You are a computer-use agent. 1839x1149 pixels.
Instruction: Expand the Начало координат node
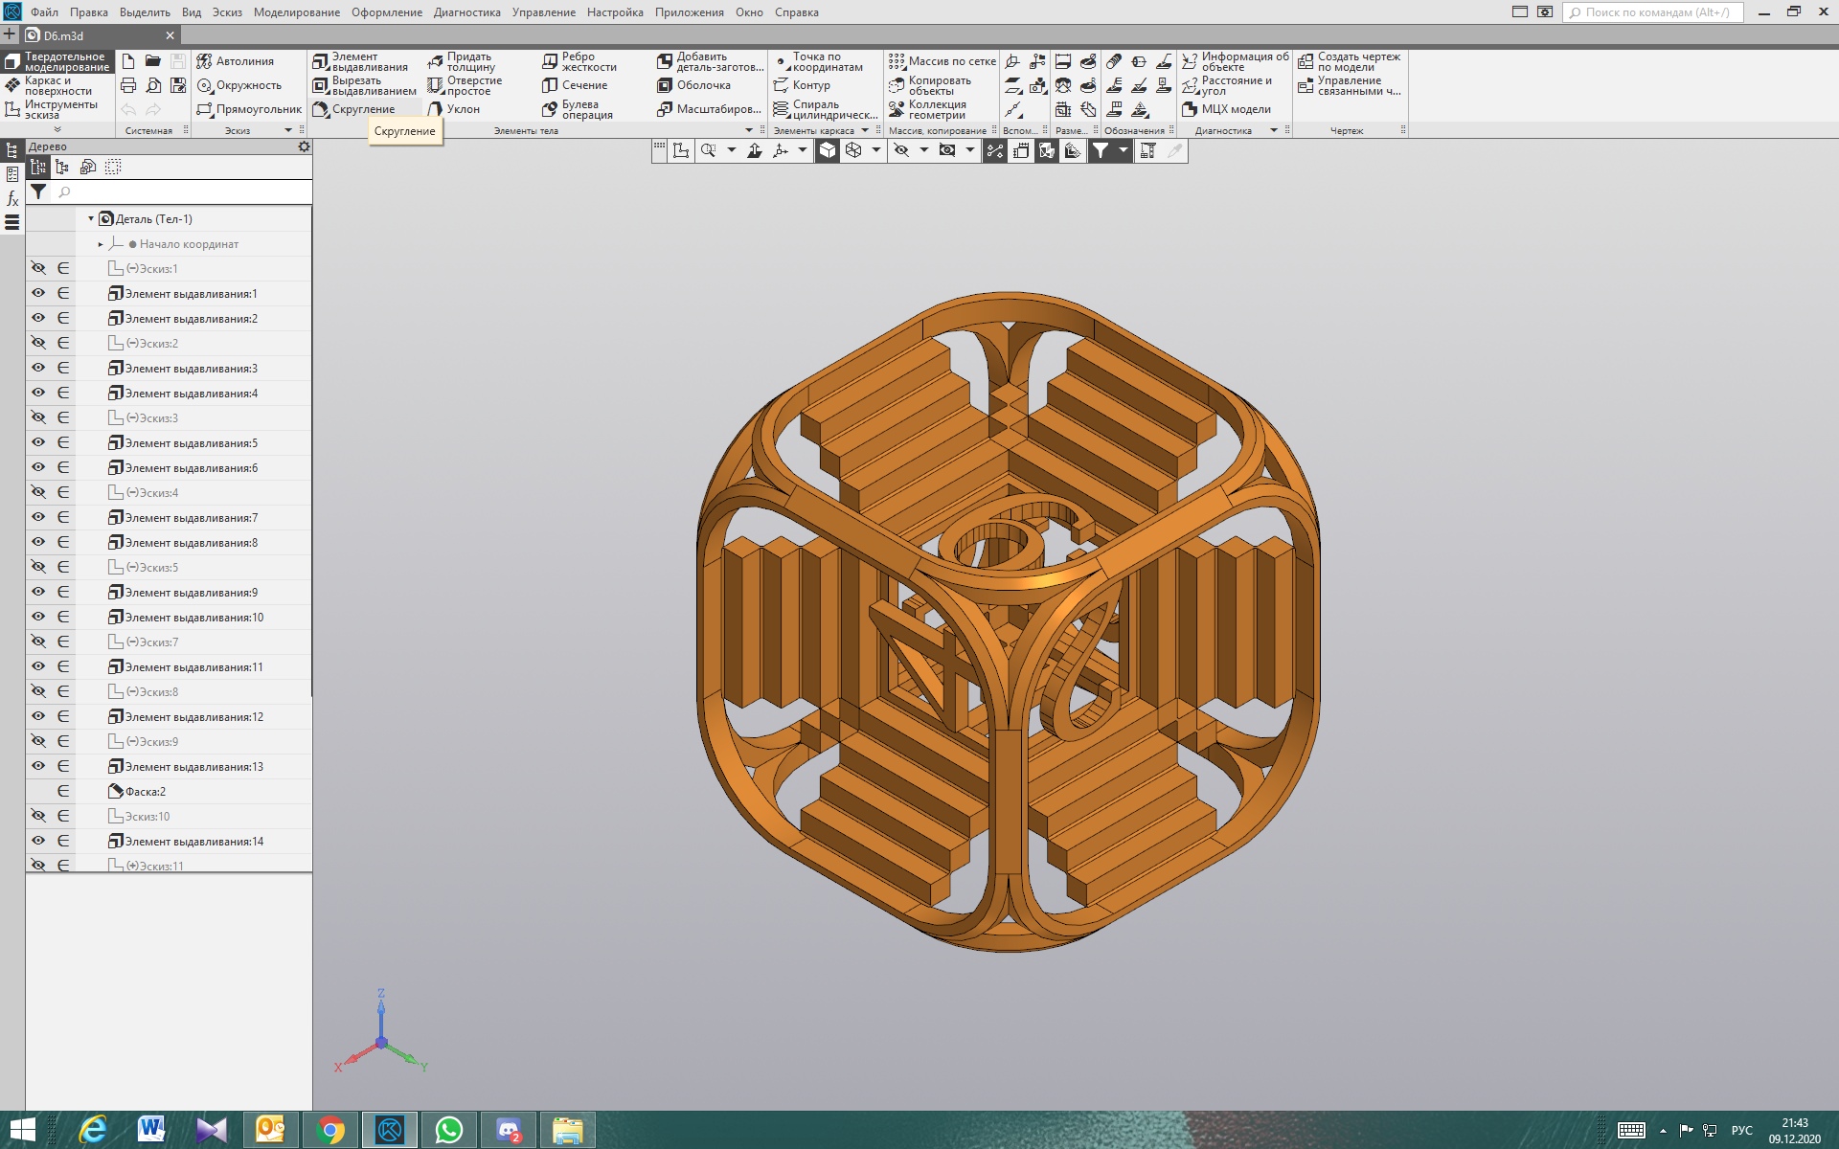pyautogui.click(x=101, y=244)
